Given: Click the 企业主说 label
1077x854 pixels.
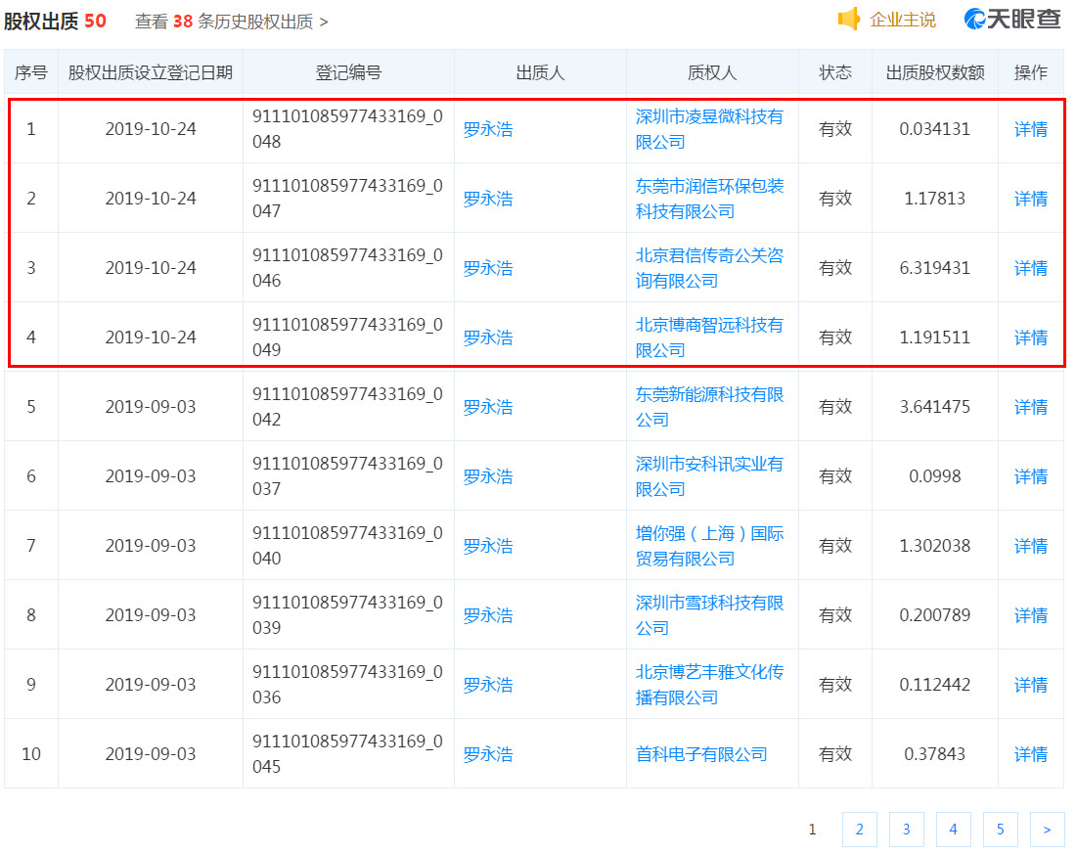Looking at the screenshot, I should point(903,20).
